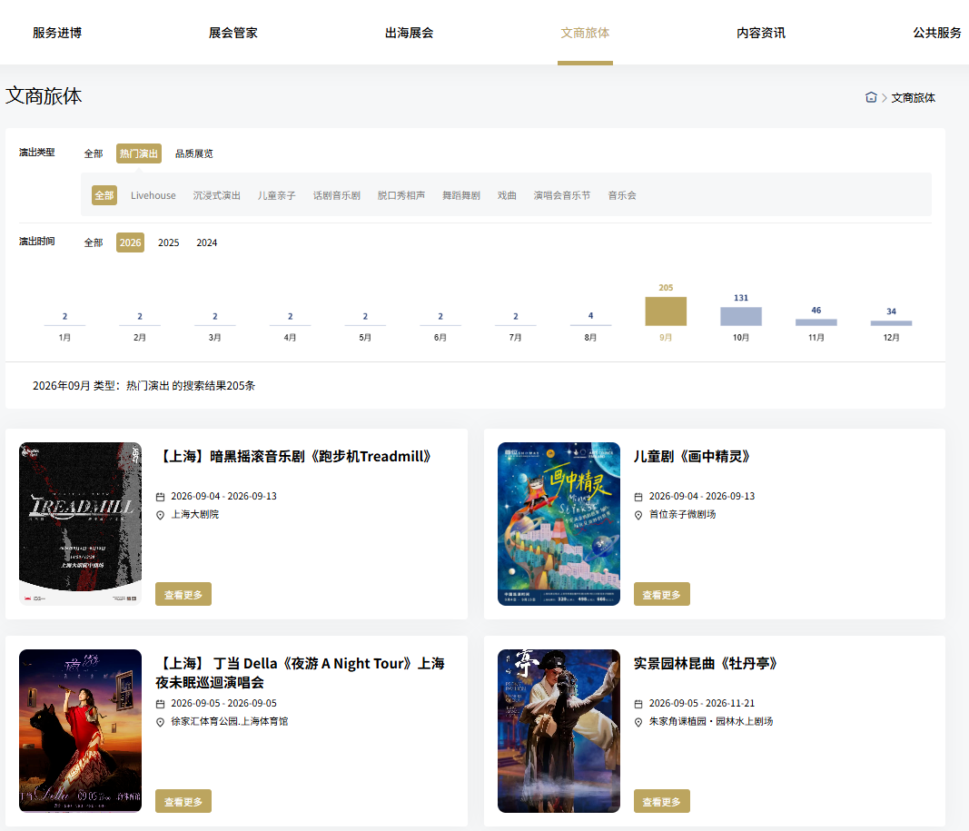Open the 展会管家 navigation tab
Screen dimensions: 969x831
(233, 33)
